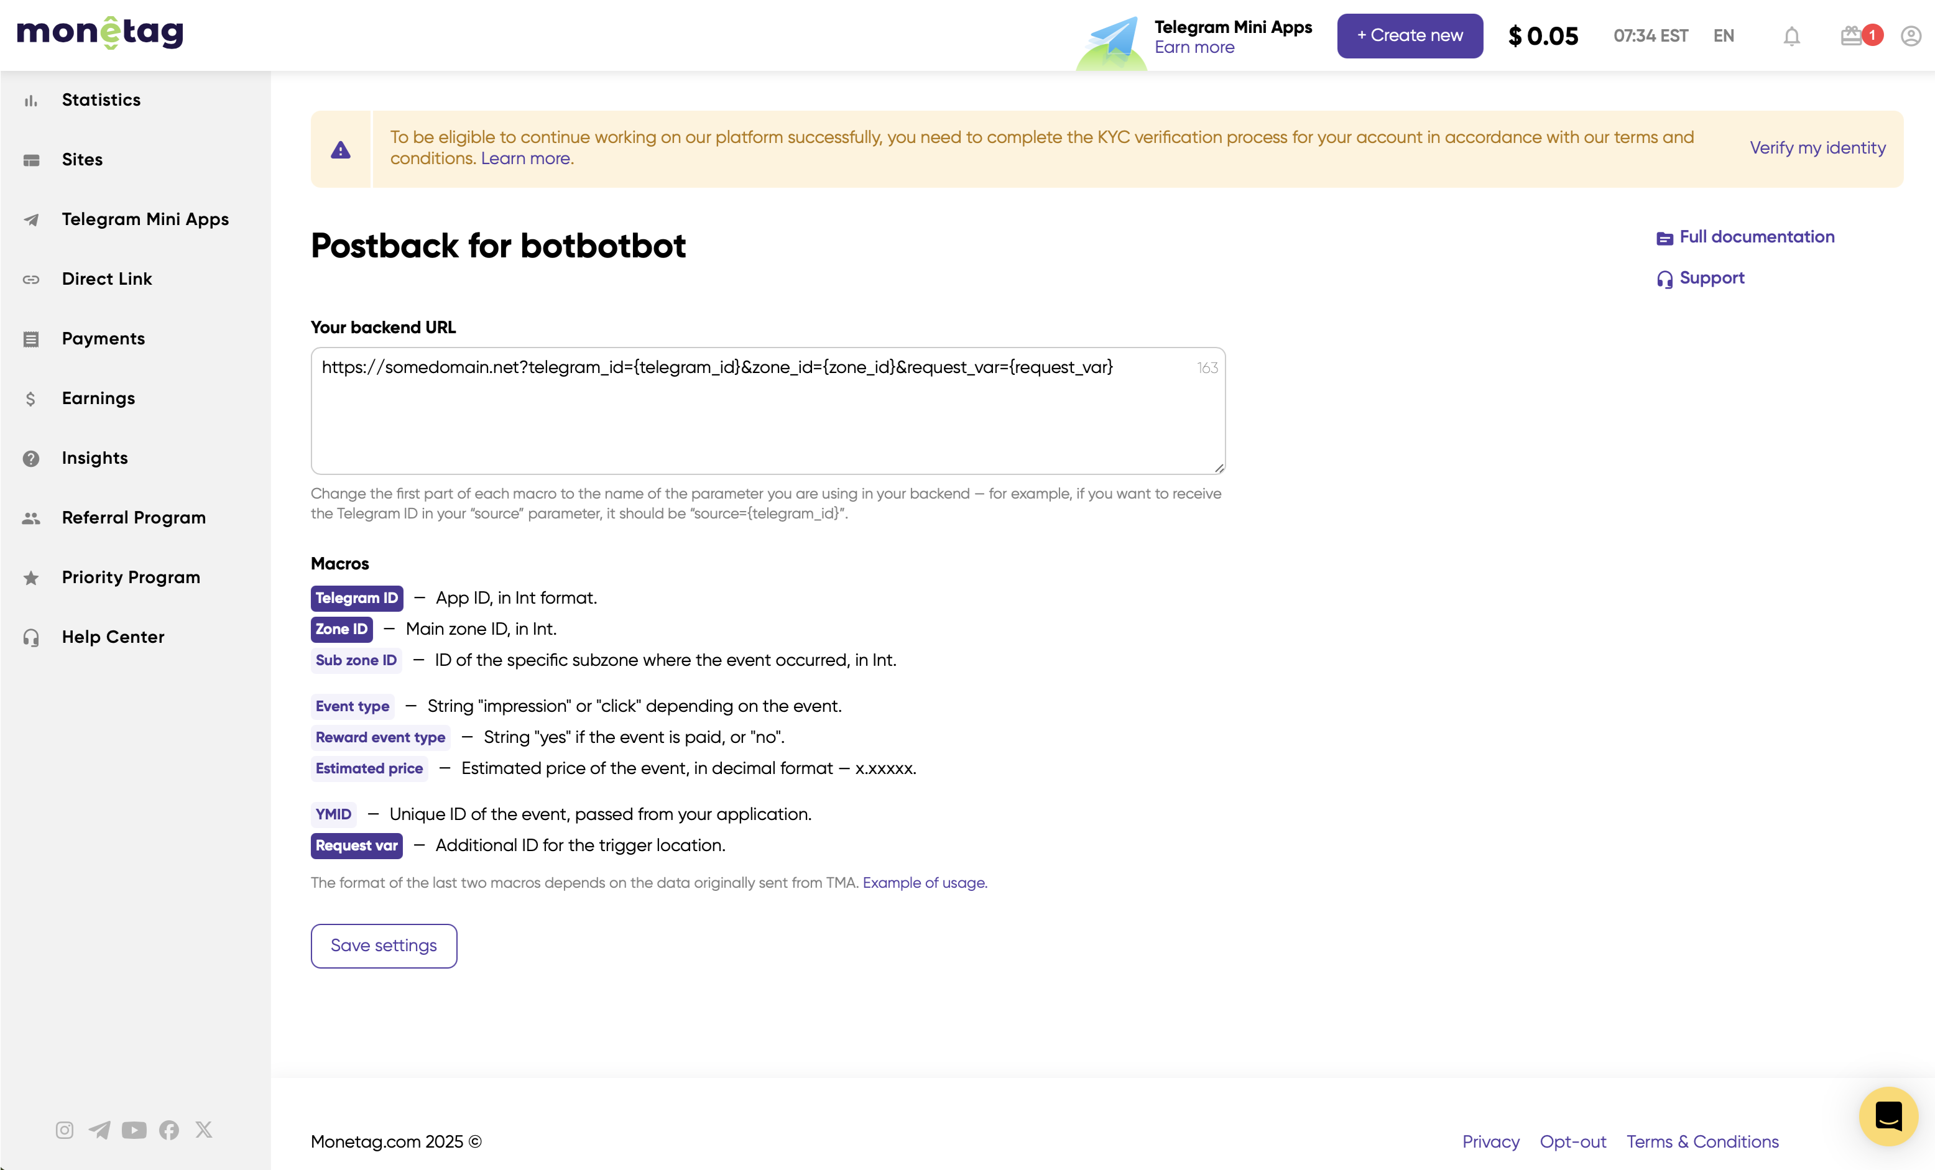Toggle the YMID macro

333,814
